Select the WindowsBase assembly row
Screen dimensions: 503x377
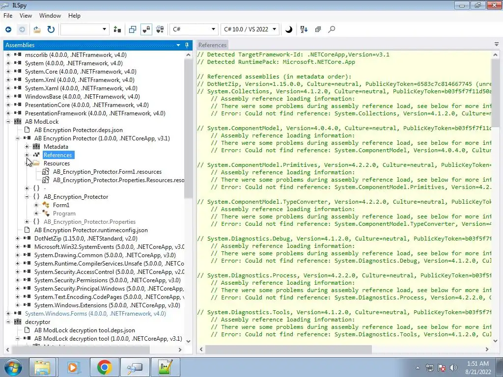click(x=82, y=97)
